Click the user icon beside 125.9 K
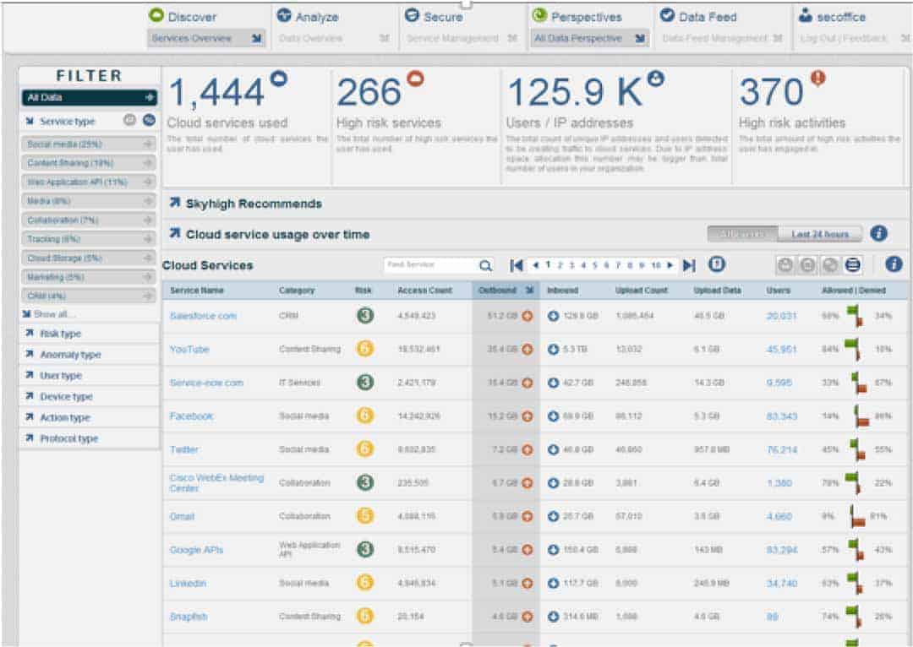Screen dimensions: 913x647 (x=656, y=78)
